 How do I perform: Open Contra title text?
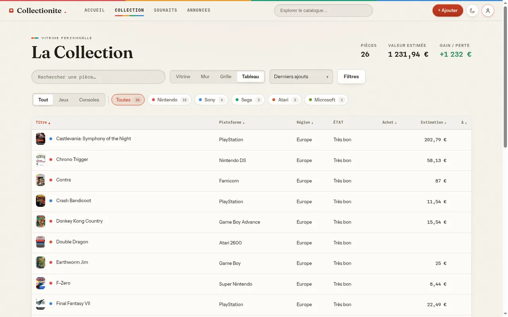[x=63, y=180]
